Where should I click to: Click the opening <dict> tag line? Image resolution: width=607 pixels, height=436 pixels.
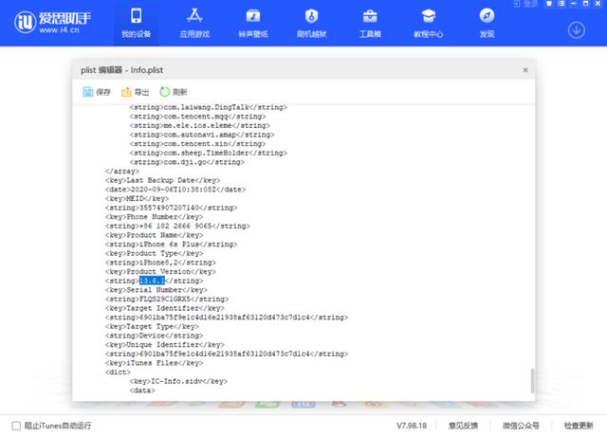[x=118, y=372]
